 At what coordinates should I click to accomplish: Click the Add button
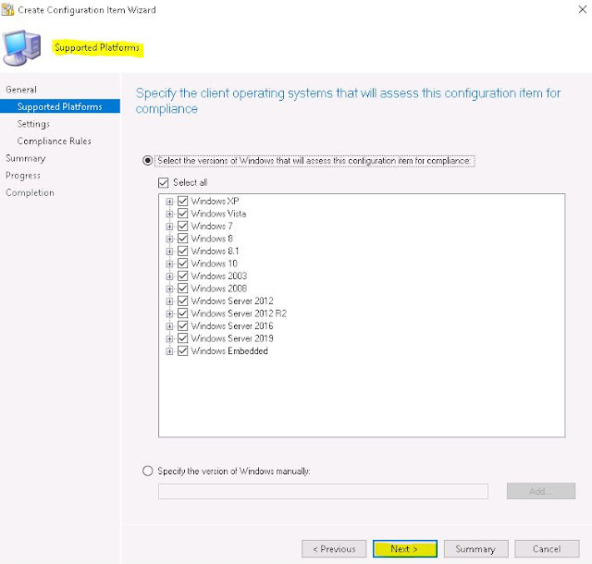point(541,491)
